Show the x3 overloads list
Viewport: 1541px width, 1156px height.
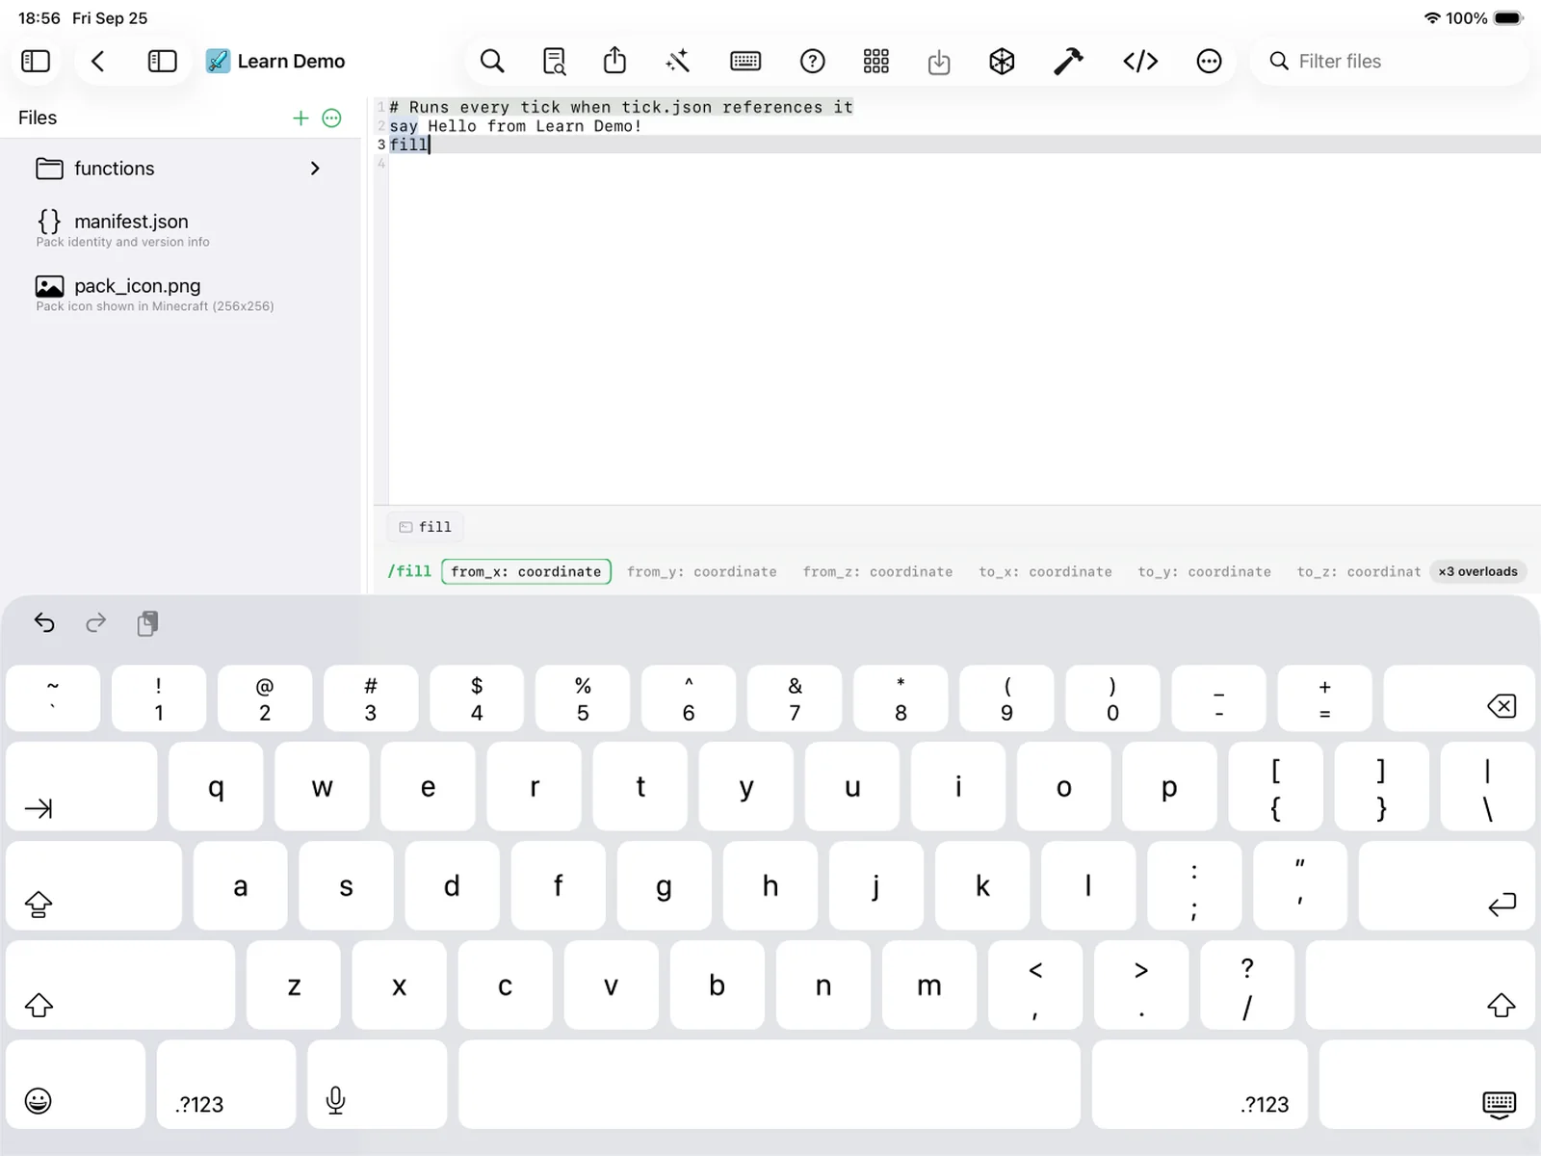(1477, 571)
